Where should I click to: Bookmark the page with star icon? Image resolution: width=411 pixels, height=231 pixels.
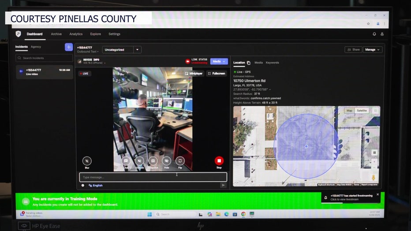[368, 23]
